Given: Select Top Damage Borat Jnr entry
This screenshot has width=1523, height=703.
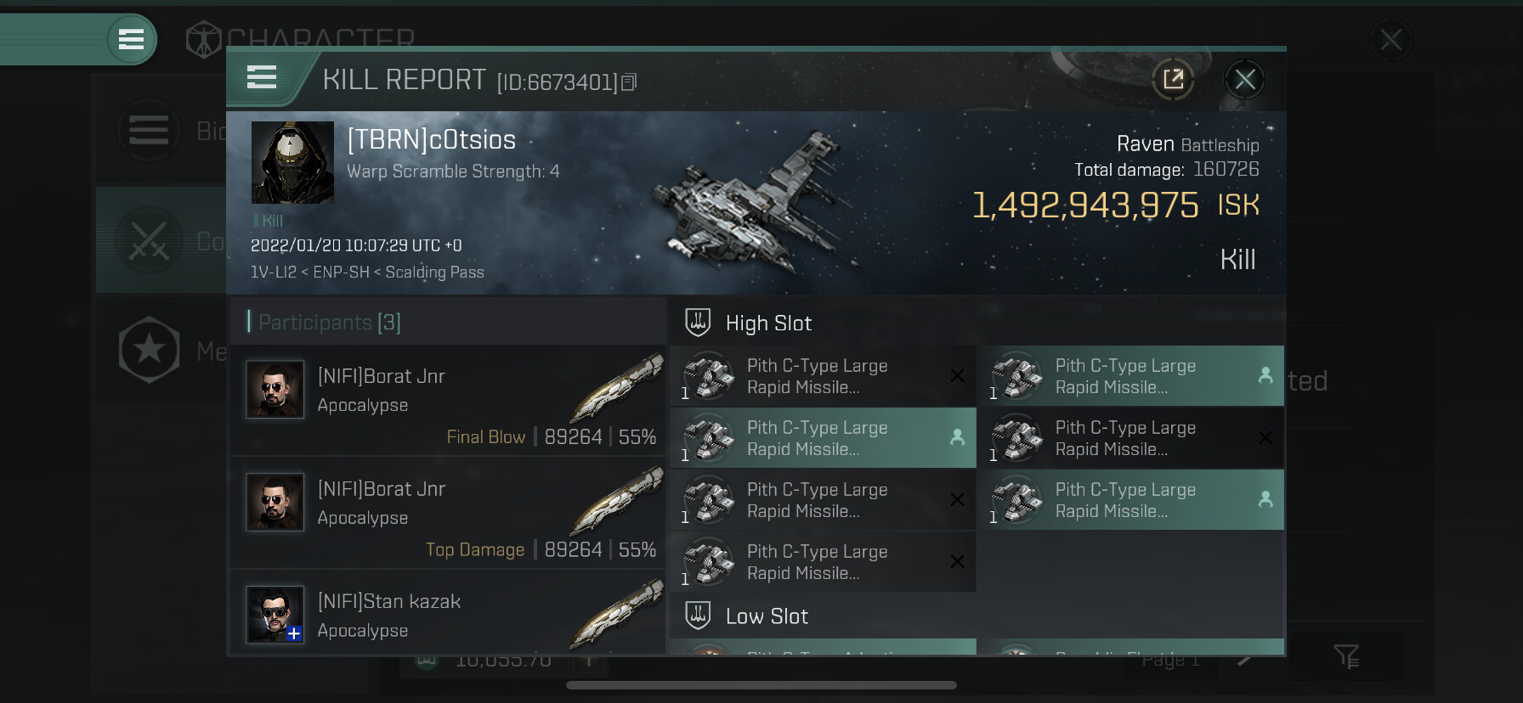Looking at the screenshot, I should pos(448,512).
